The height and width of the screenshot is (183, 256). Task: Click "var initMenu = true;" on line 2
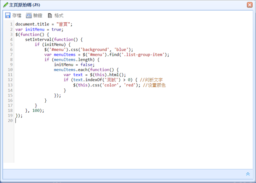39,30
